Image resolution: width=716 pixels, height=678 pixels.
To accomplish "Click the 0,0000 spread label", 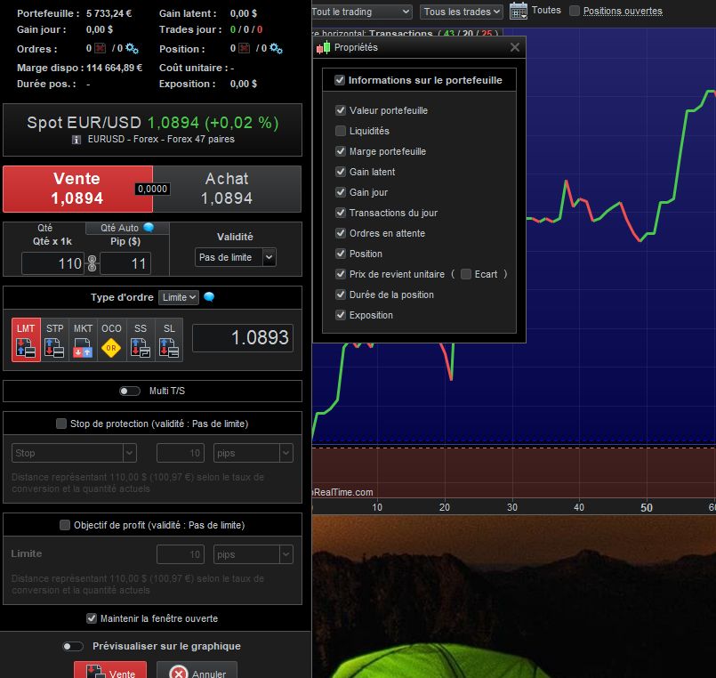I will (x=152, y=189).
